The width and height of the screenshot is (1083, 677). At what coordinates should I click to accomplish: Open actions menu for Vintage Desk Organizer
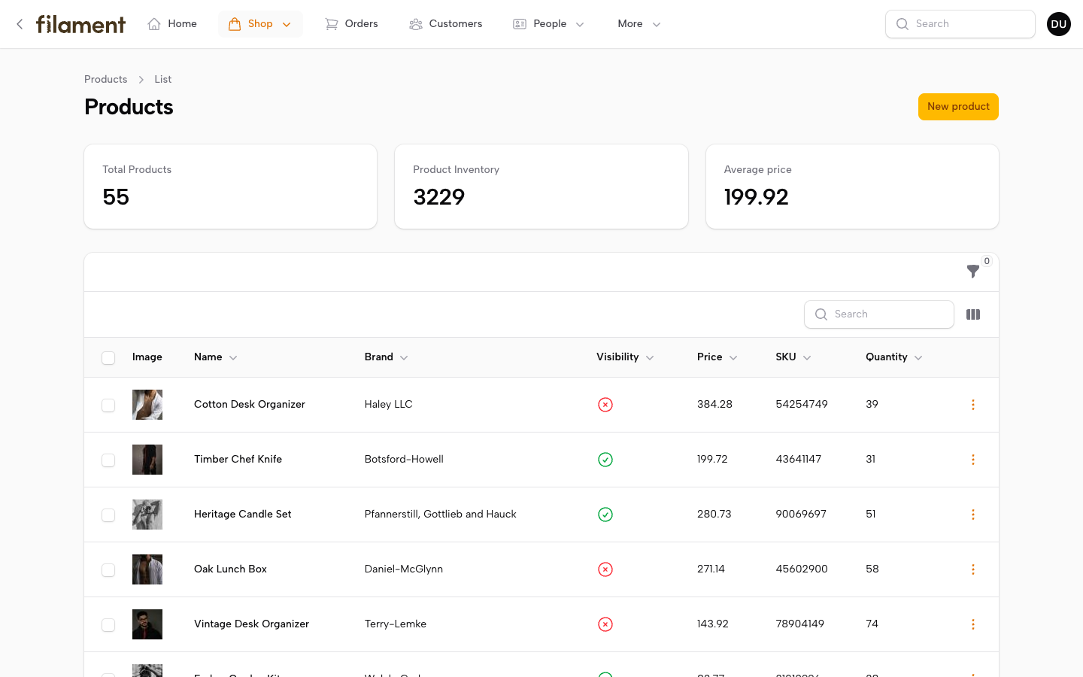pos(972,624)
